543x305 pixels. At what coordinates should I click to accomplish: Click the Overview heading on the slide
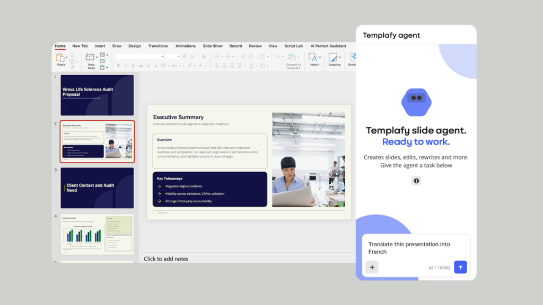(164, 140)
